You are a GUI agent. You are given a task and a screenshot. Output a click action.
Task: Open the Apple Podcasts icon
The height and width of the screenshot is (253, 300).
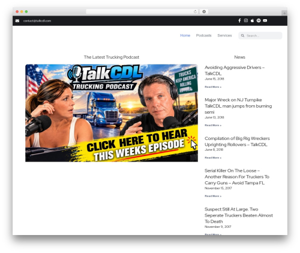click(252, 20)
